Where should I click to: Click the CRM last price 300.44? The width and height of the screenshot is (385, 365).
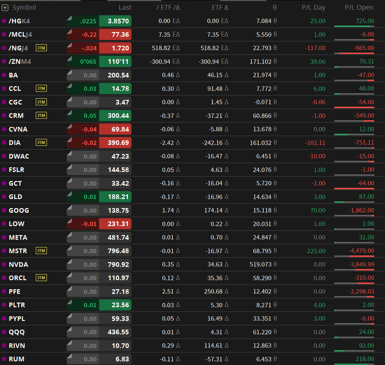tap(115, 115)
